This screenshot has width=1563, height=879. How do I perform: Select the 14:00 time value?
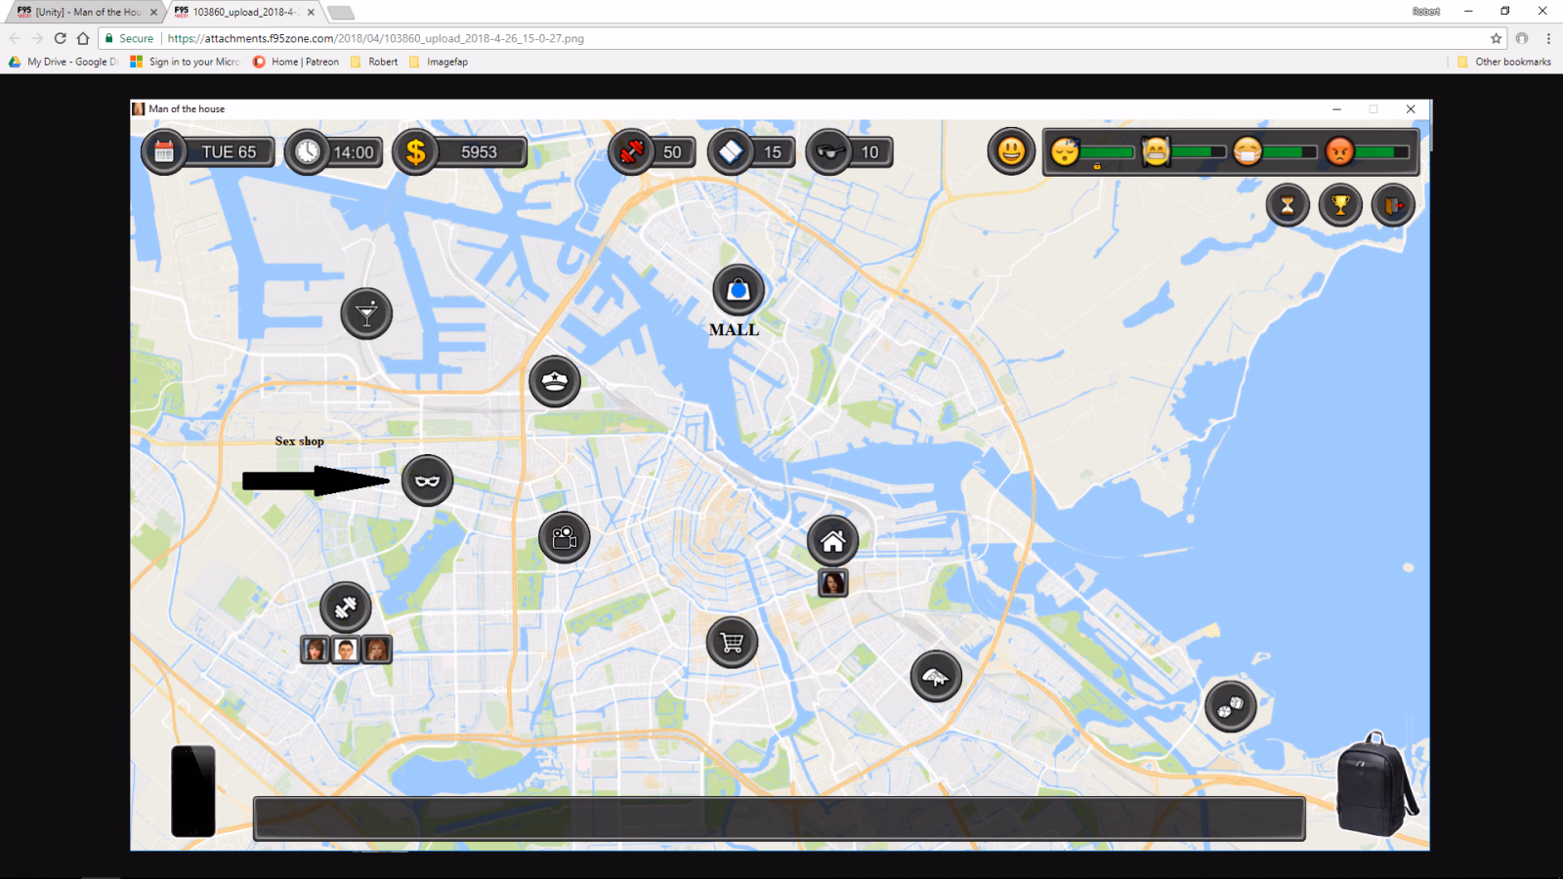click(x=354, y=152)
